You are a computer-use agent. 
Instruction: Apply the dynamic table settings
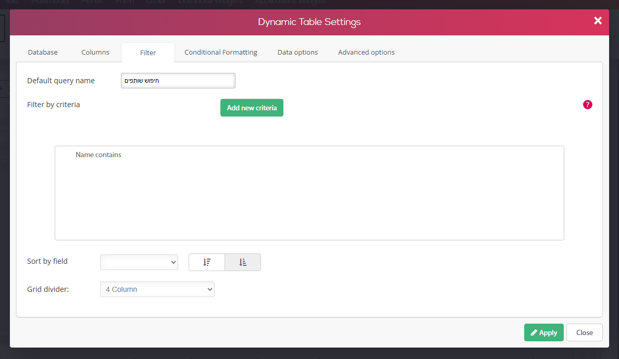(543, 332)
